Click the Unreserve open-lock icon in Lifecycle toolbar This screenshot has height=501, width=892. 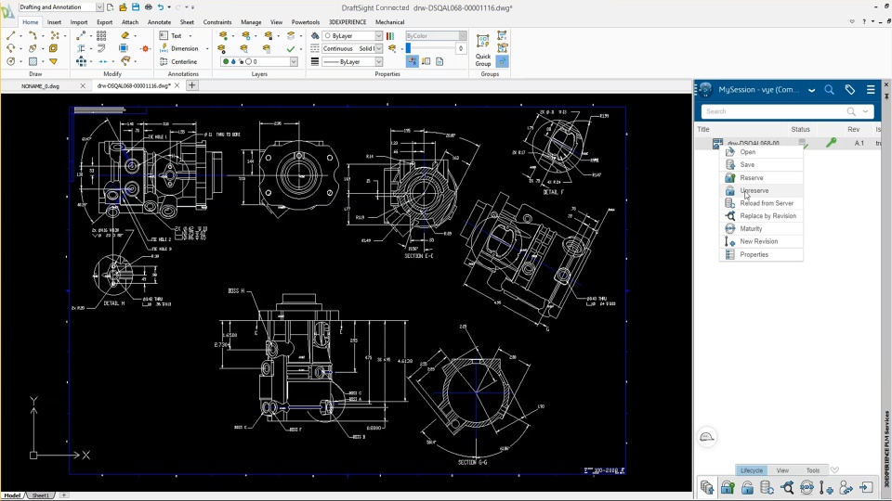[747, 487]
